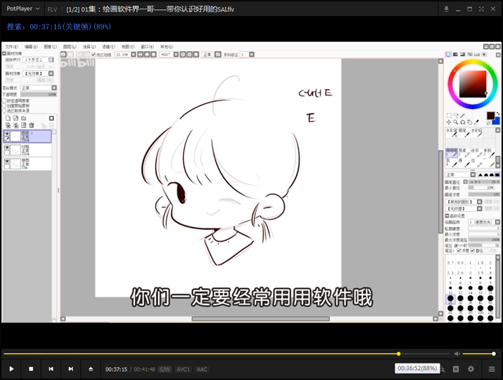Stop the video playback
Image resolution: width=503 pixels, height=380 pixels.
pos(31,369)
